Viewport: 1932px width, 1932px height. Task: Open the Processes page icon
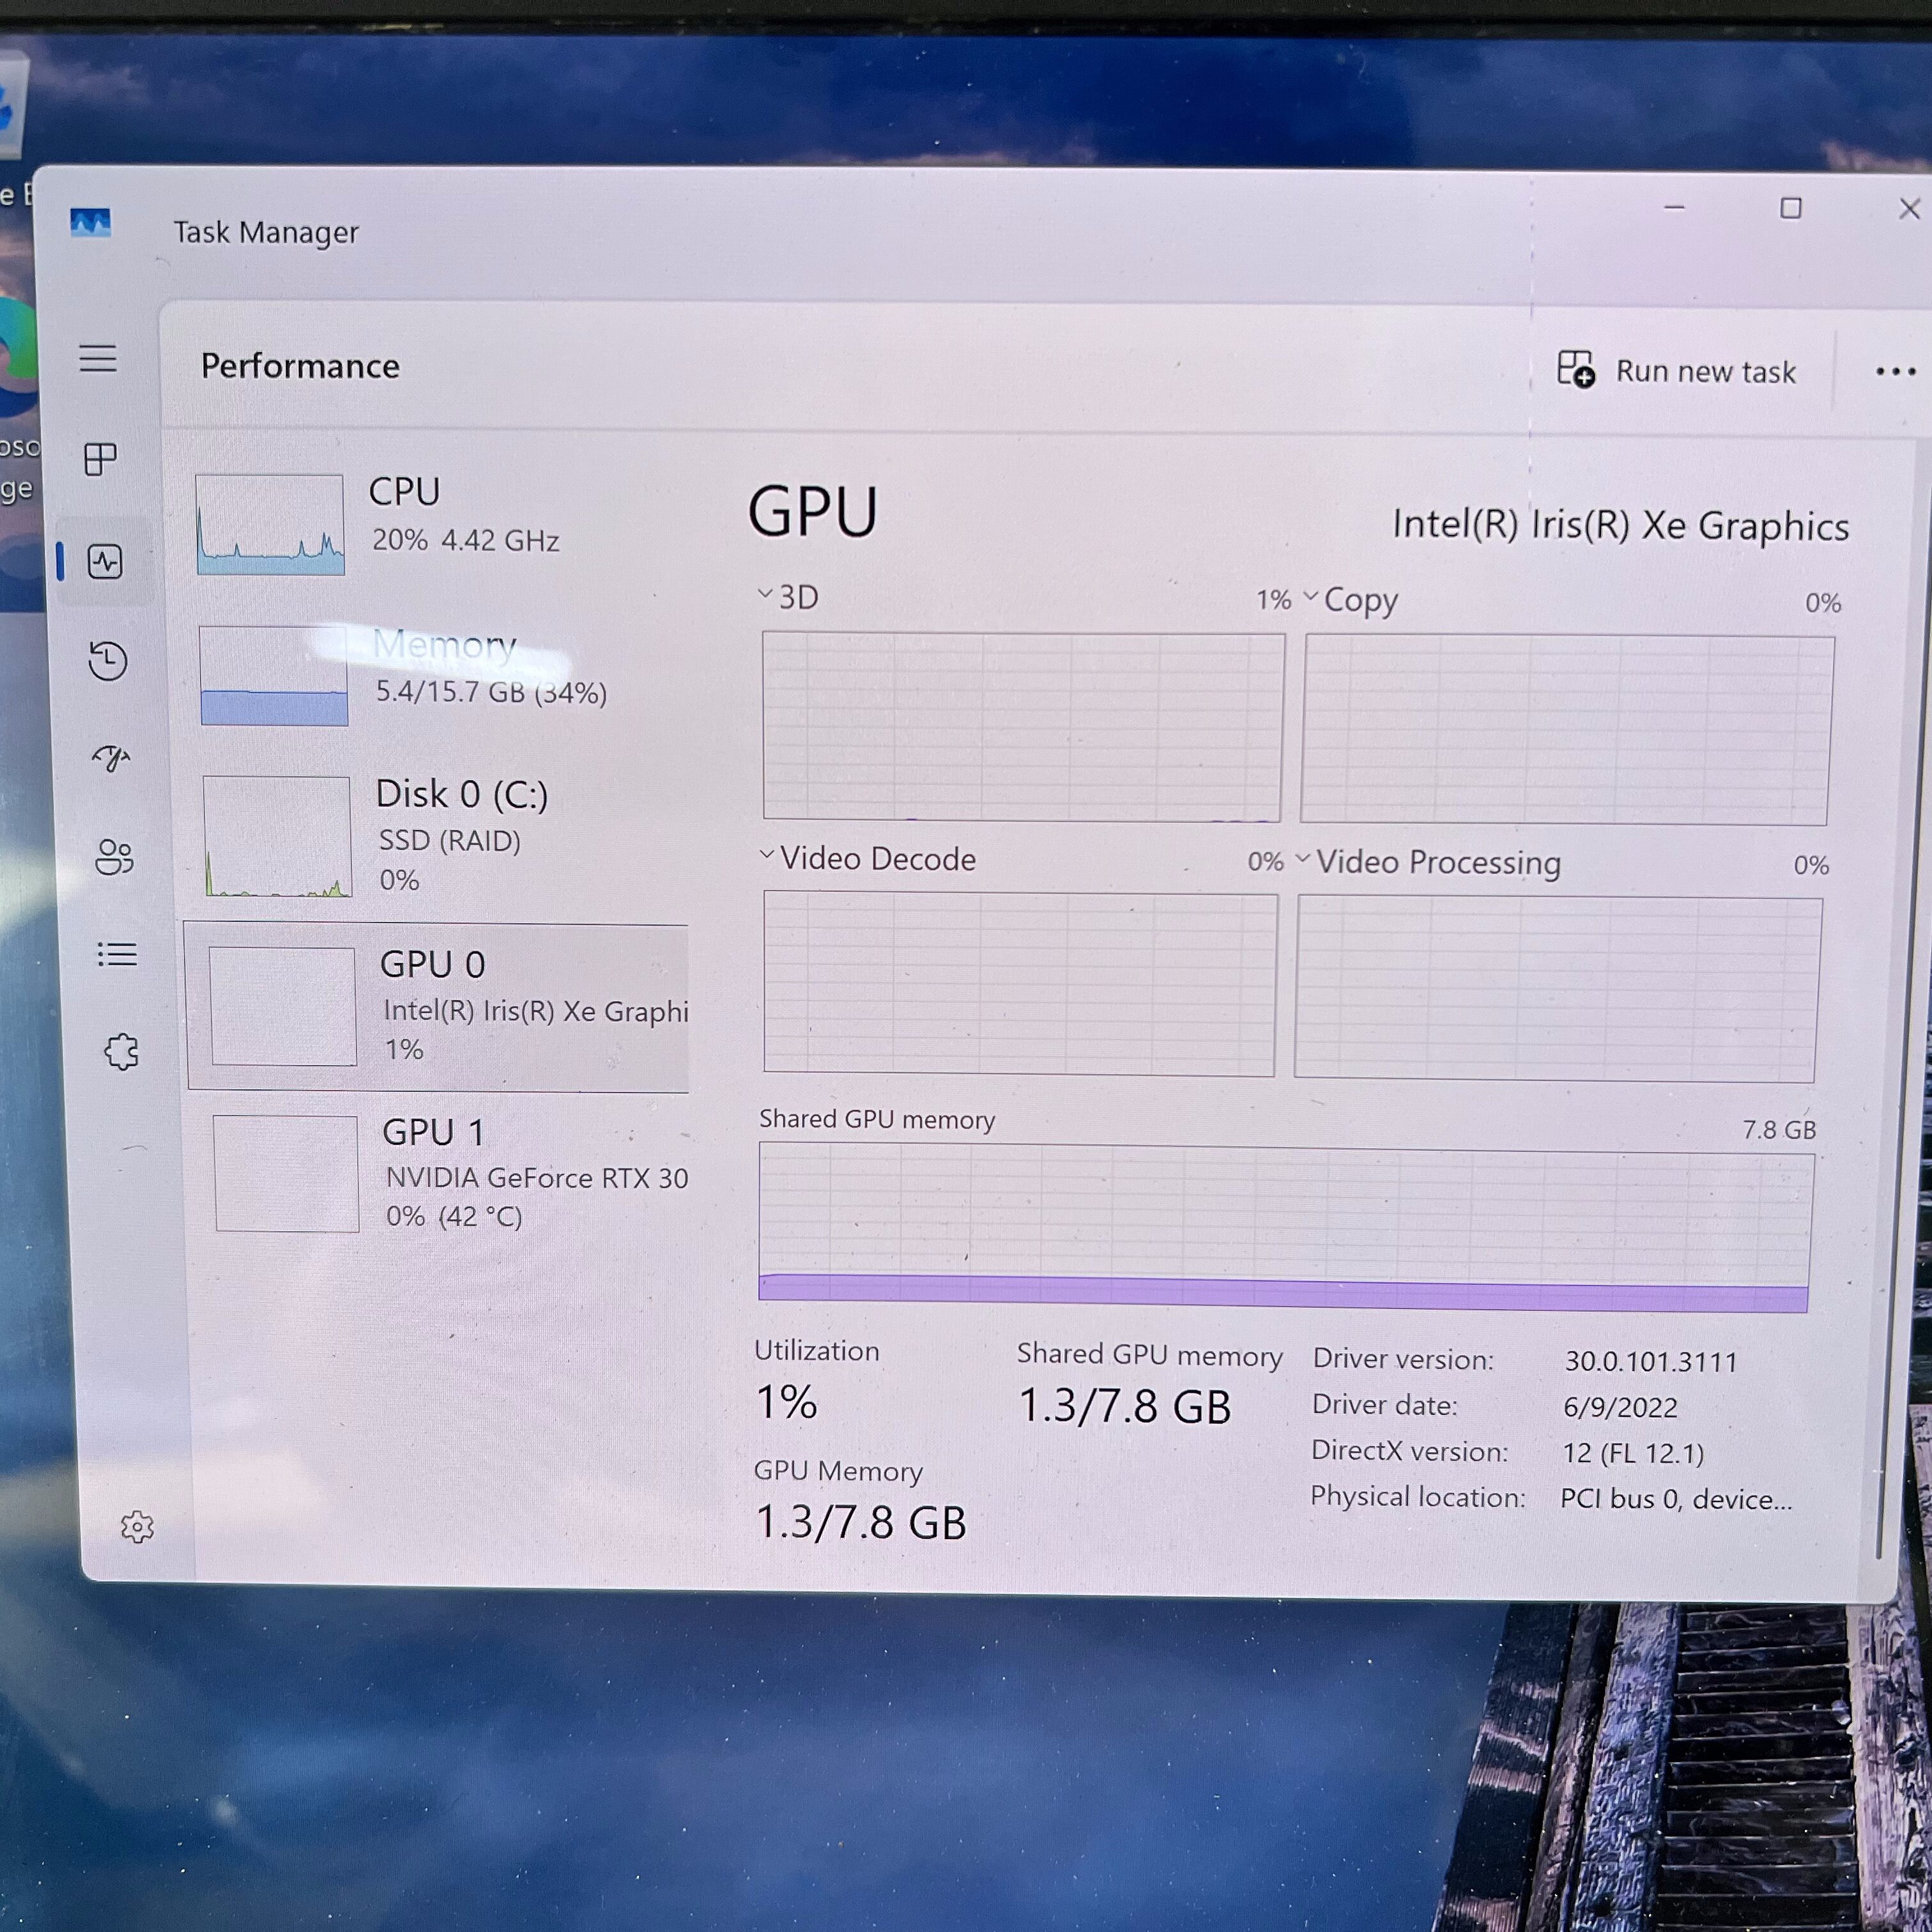pos(100,459)
